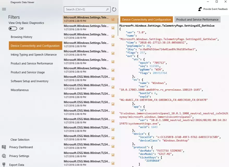This screenshot has height=167, width=229.
Task: Click Clear Selection
Action: click(x=20, y=140)
